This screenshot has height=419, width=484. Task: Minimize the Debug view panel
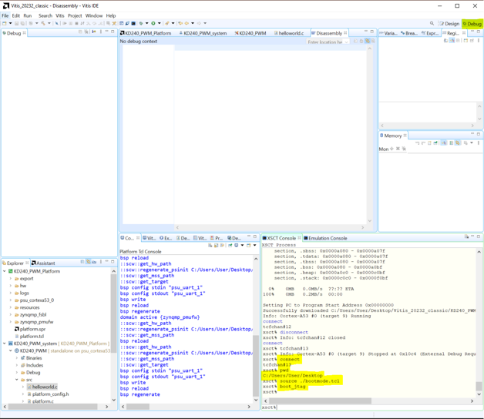click(106, 31)
